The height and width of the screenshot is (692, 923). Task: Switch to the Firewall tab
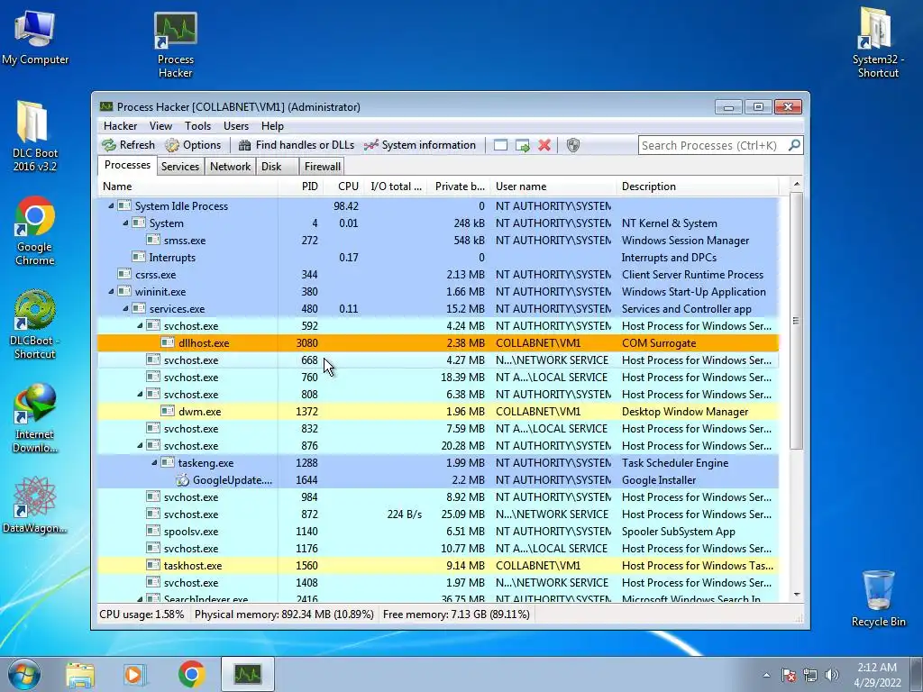pos(322,167)
